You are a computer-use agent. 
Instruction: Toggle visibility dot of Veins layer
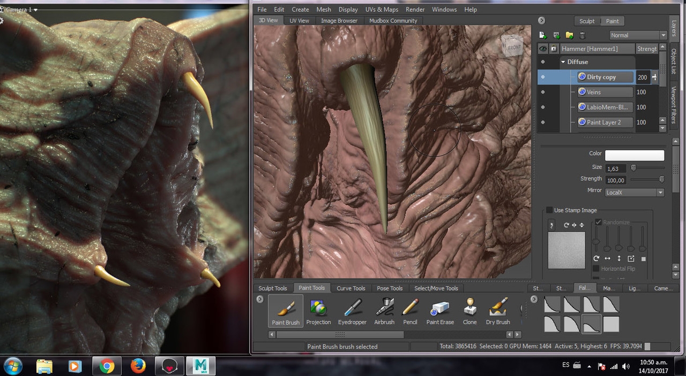coord(543,92)
